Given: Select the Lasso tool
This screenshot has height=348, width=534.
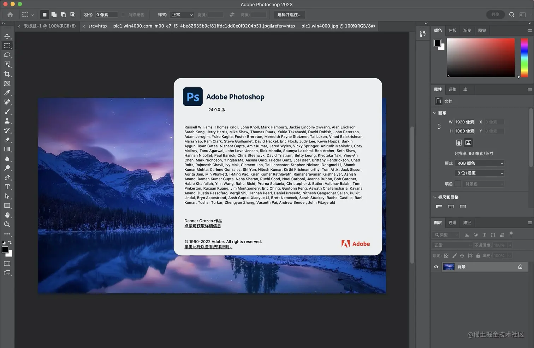Looking at the screenshot, I should point(7,55).
